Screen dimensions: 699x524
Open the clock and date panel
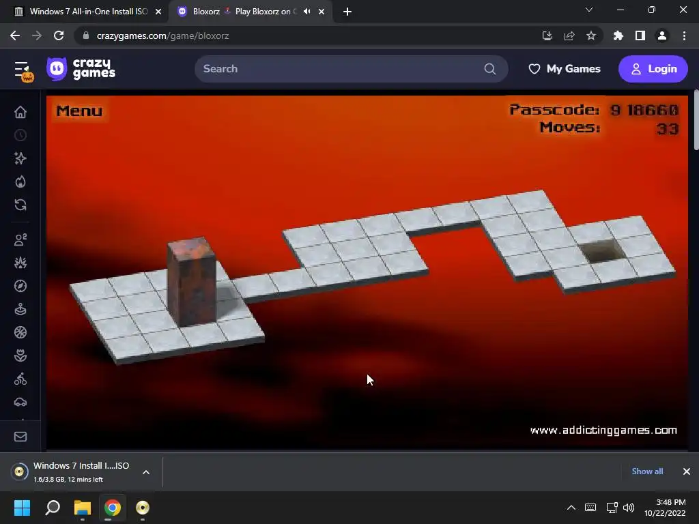(665, 508)
